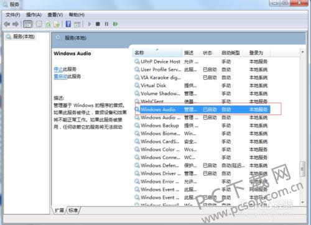Switch to the 扩展 tab
311x225 pixels.
pyautogui.click(x=59, y=211)
